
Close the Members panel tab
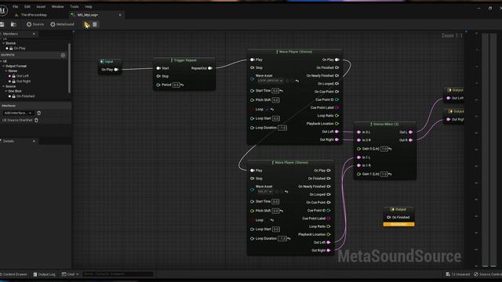point(34,34)
